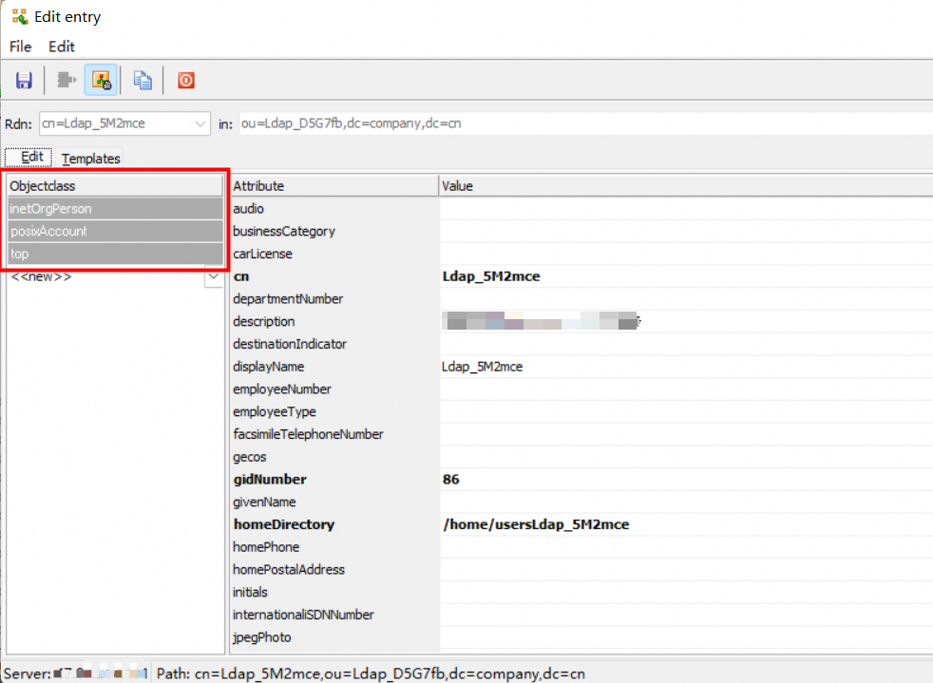The height and width of the screenshot is (683, 933).
Task: Click the cn value Ldap_5M2mce
Action: [491, 276]
